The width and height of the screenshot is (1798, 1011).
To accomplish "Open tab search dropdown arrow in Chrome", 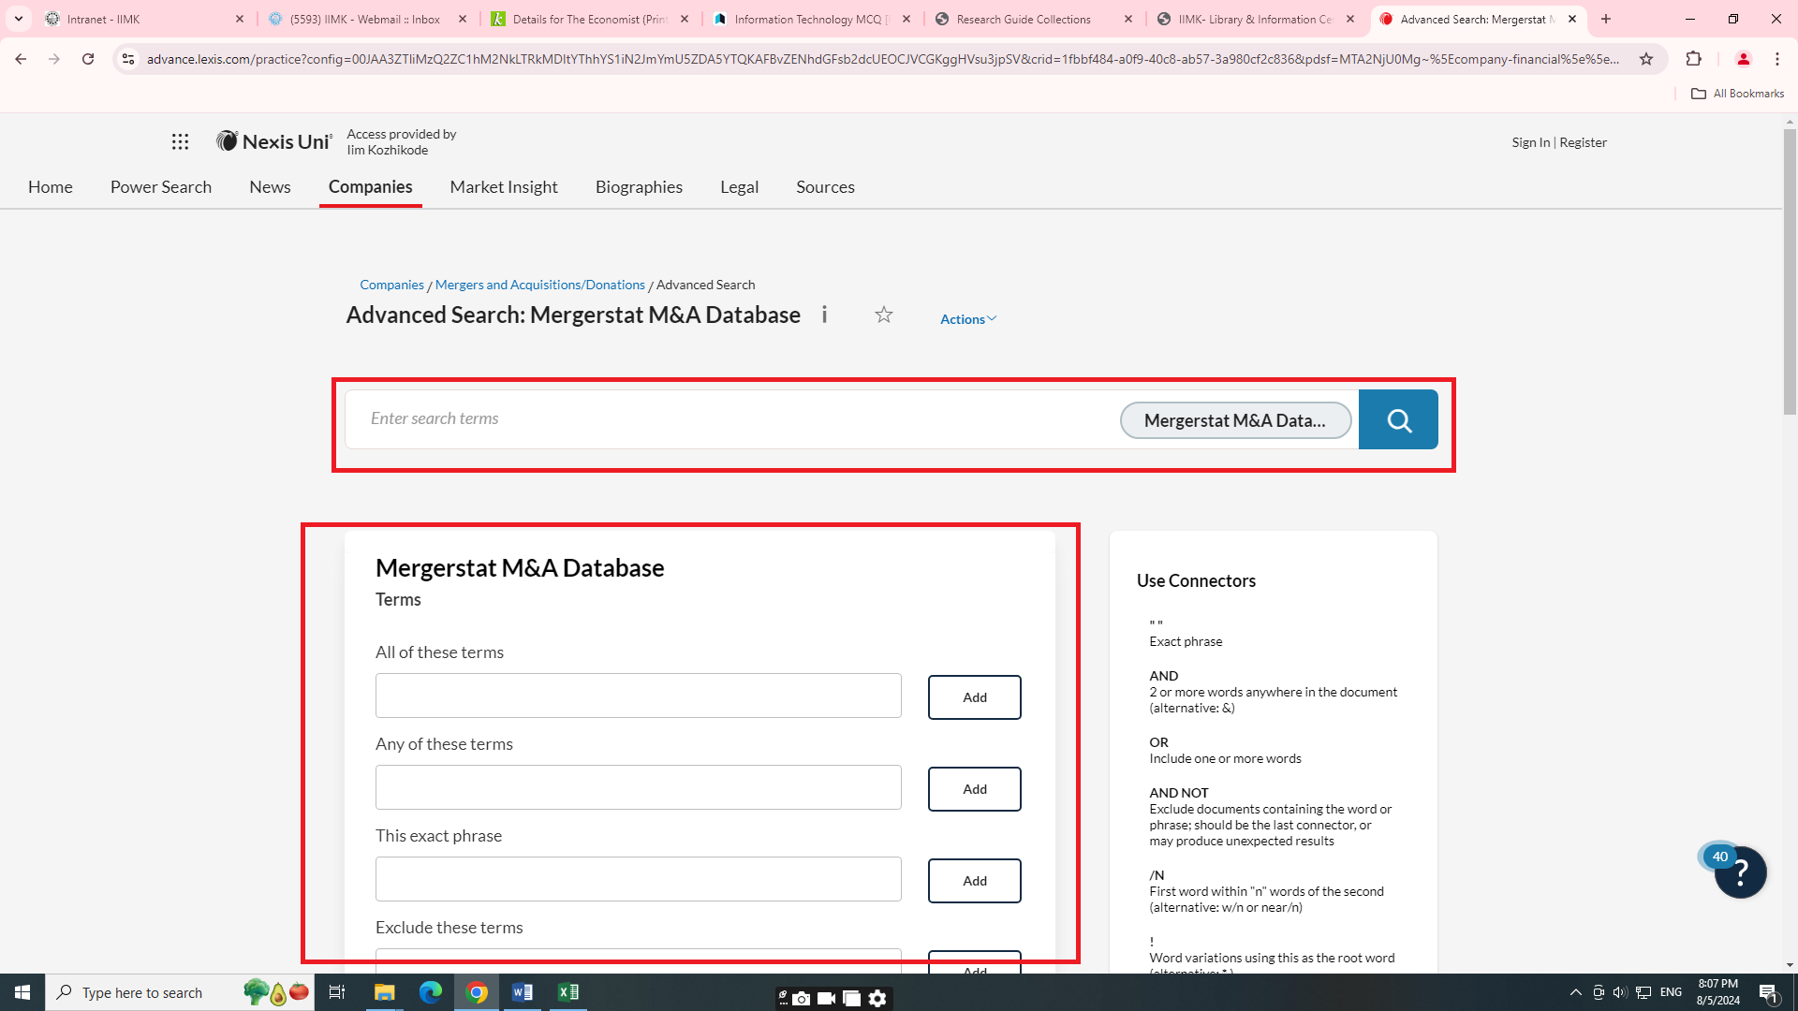I will [19, 19].
